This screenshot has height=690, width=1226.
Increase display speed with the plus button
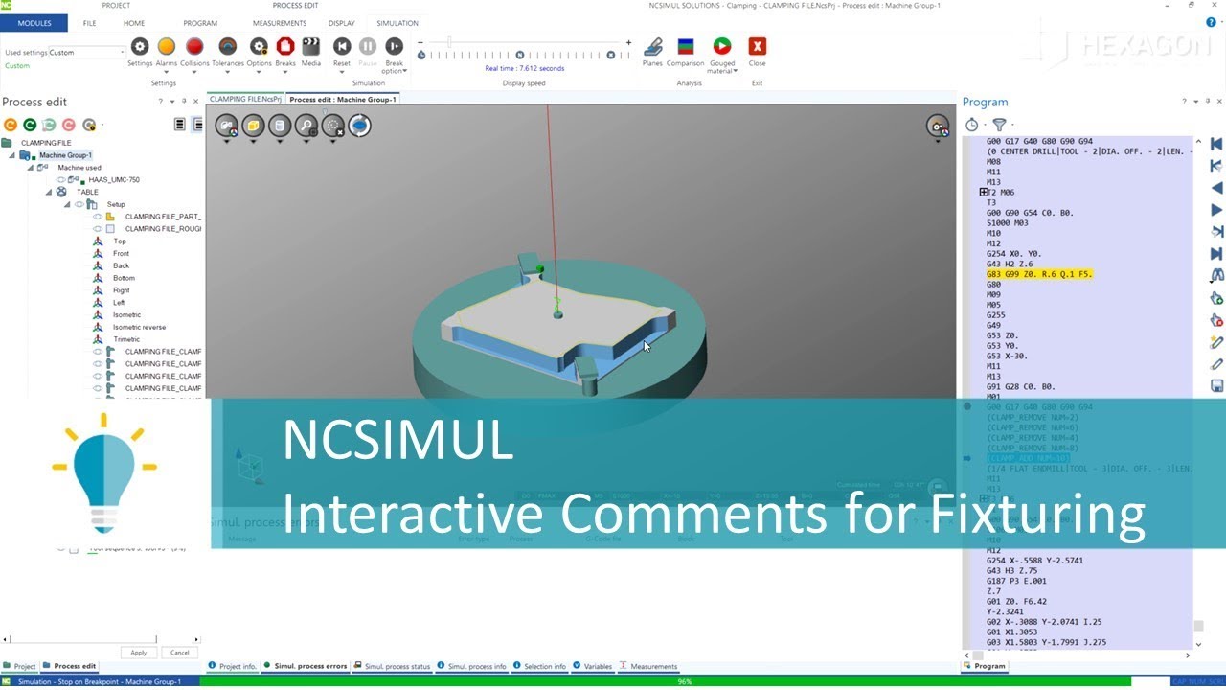click(628, 42)
